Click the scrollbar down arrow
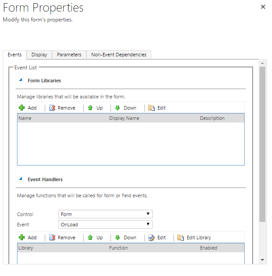 coord(262,260)
